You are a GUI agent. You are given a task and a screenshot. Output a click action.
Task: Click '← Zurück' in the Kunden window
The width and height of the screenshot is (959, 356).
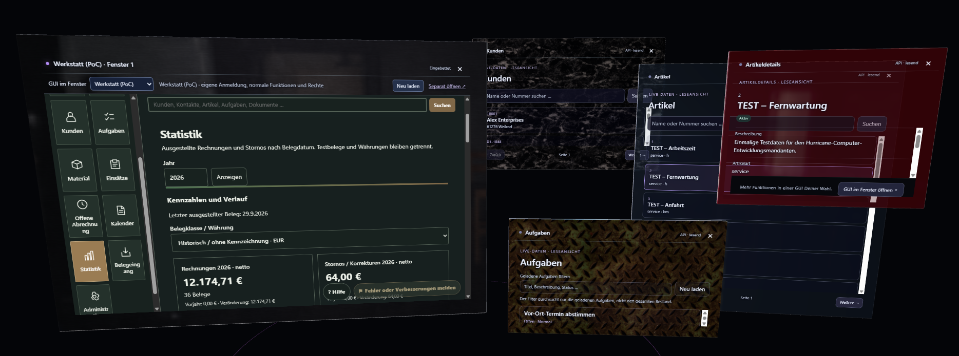pos(495,155)
